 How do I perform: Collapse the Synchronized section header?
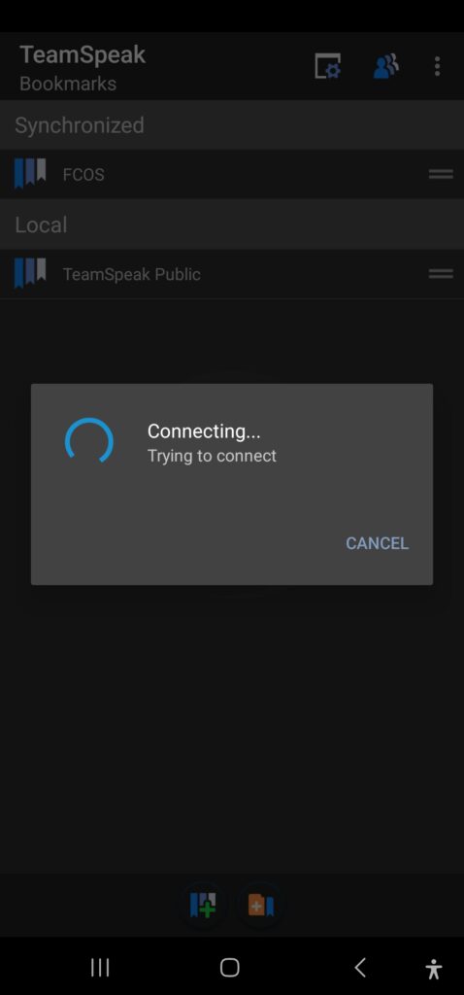(x=232, y=125)
